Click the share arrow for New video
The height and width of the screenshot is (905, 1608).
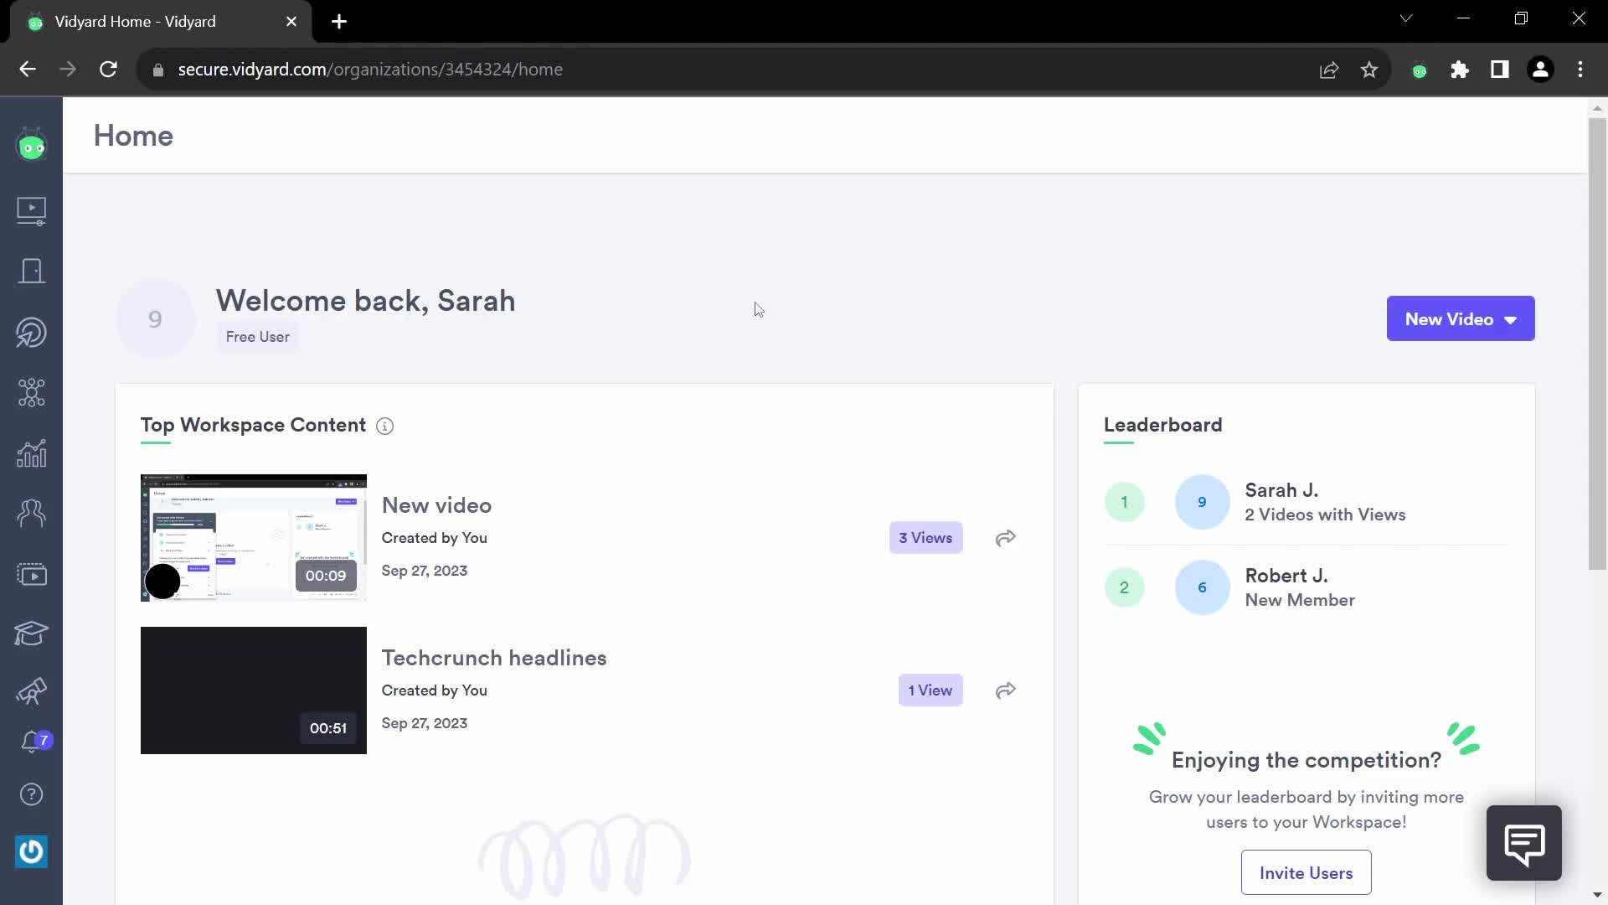(1005, 538)
